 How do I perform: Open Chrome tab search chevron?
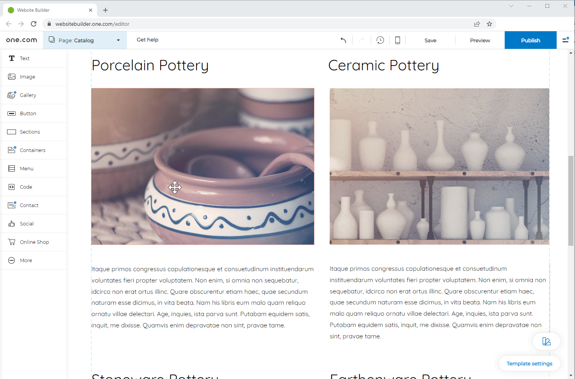511,6
